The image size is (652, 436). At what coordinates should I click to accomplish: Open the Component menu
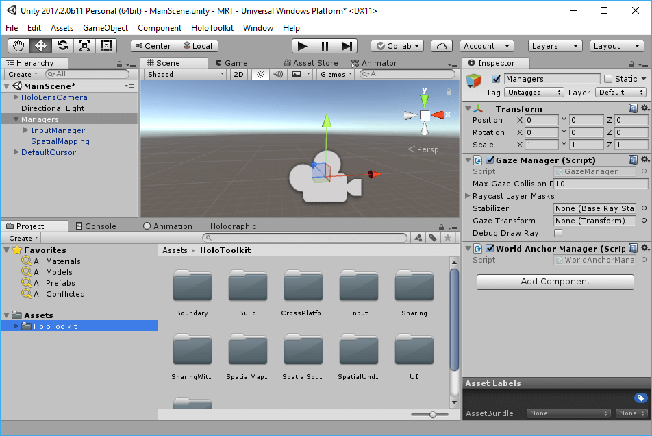pos(160,28)
